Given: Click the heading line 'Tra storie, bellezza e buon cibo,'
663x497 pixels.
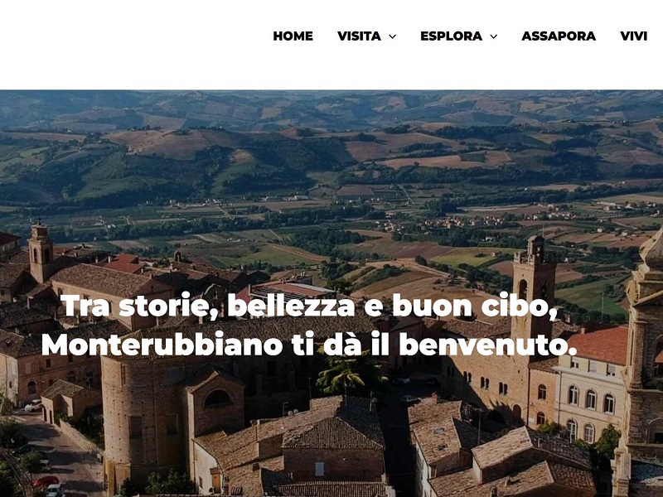Looking at the screenshot, I should click(309, 305).
